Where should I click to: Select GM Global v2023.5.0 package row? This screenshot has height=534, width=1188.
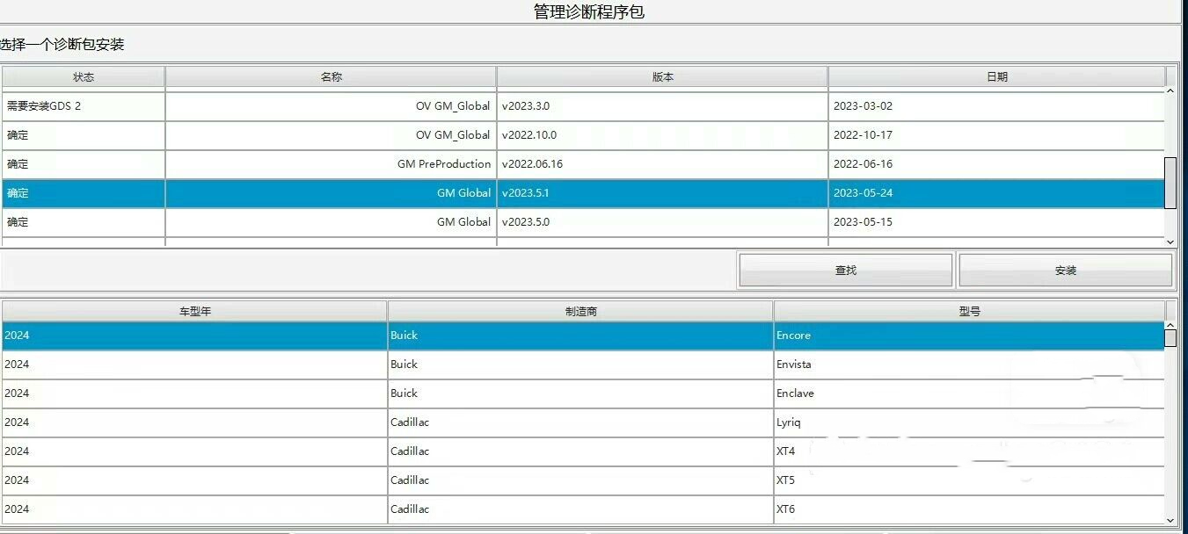pos(583,222)
